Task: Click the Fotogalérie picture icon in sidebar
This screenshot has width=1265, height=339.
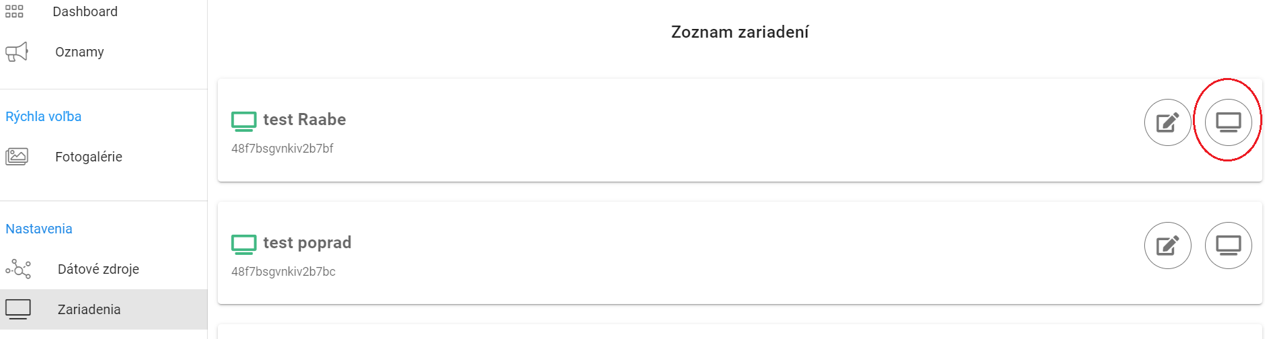Action: coord(17,157)
